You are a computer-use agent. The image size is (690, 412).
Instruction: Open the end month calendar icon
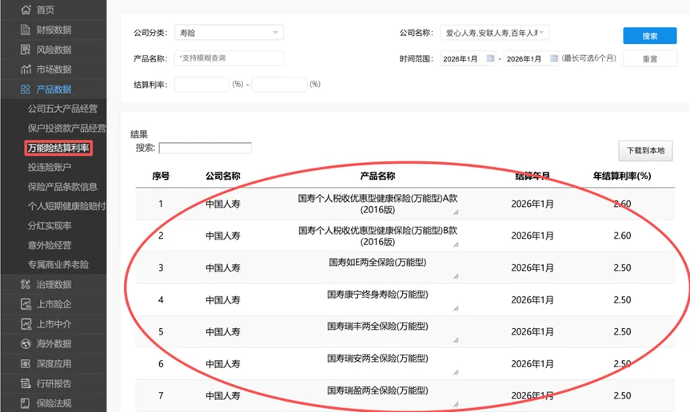554,58
